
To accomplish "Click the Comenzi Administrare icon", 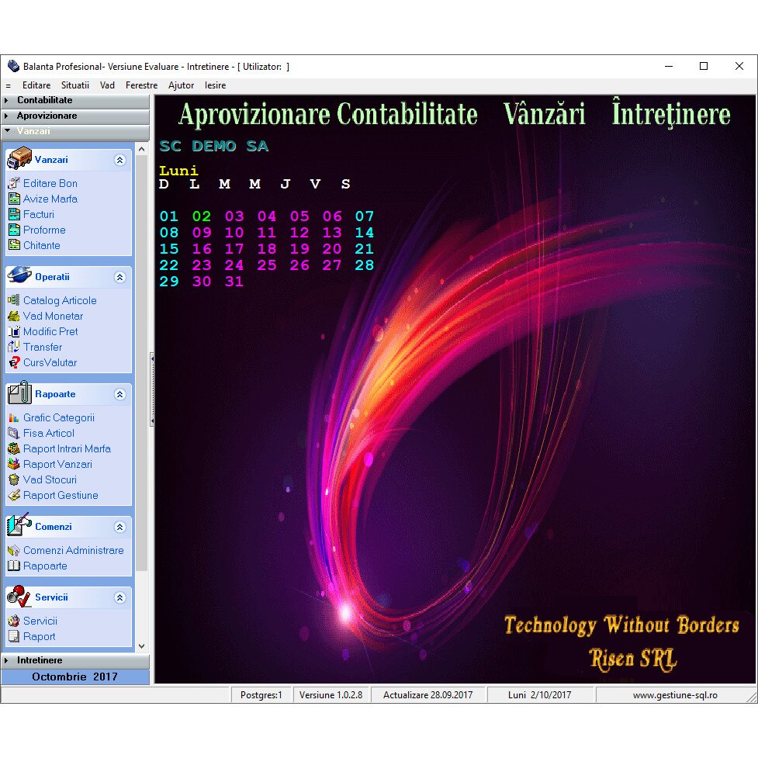I will click(14, 550).
